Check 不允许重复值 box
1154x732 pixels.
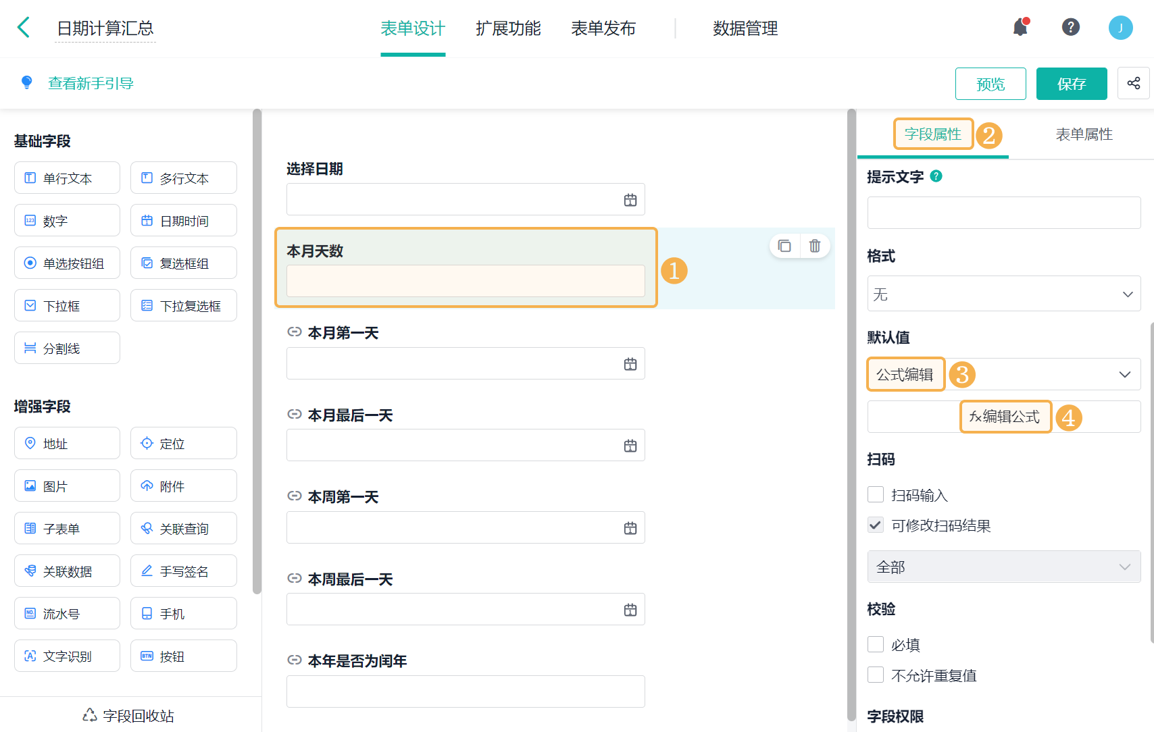(x=876, y=675)
